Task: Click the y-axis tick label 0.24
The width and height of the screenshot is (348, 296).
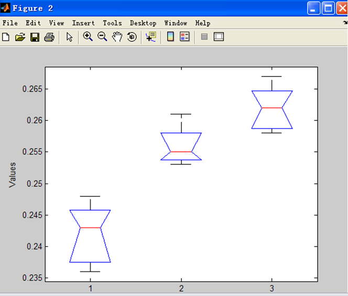Action: (35, 246)
